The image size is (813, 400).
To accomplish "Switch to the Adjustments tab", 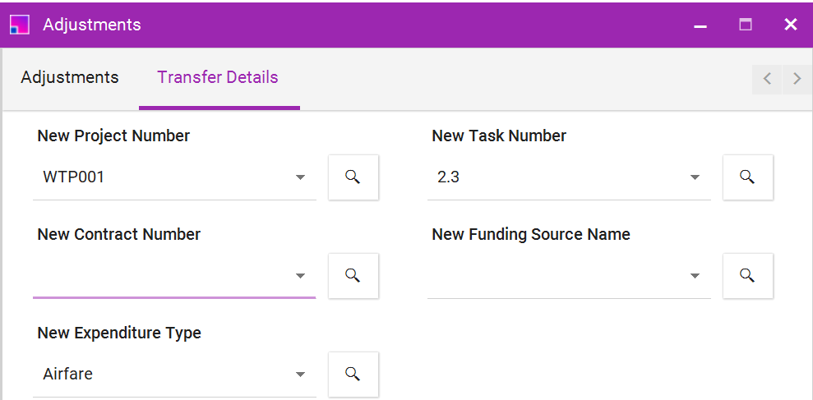I will 70,78.
